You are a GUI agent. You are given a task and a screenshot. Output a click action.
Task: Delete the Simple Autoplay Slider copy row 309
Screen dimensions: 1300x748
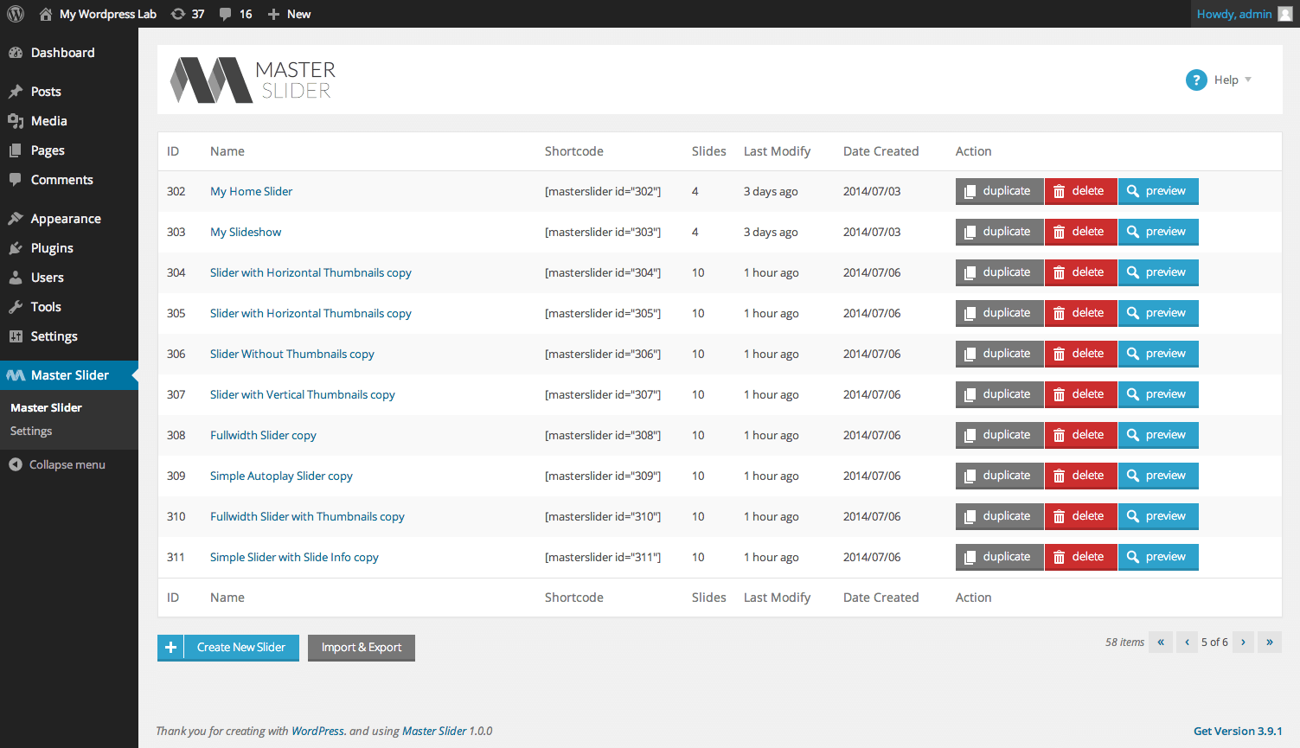[x=1081, y=476]
